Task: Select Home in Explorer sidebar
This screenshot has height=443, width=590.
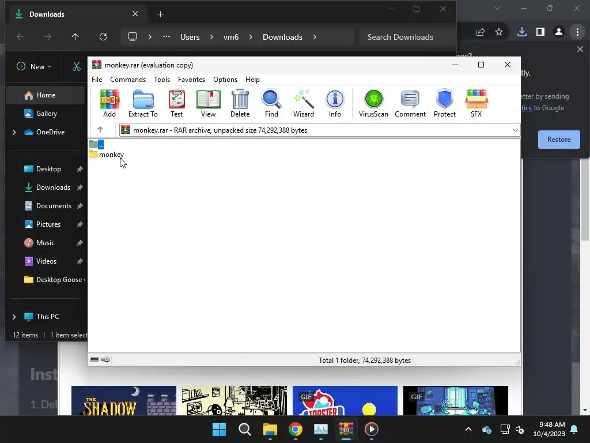Action: point(45,95)
